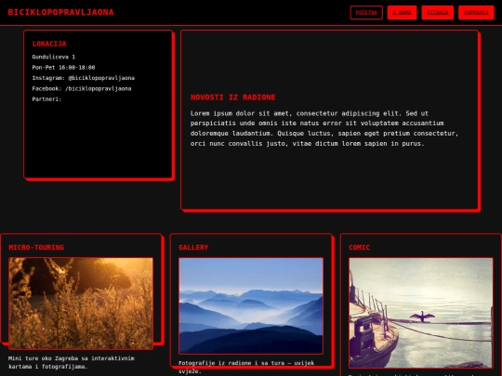Go to the O NAMA page

coord(402,12)
